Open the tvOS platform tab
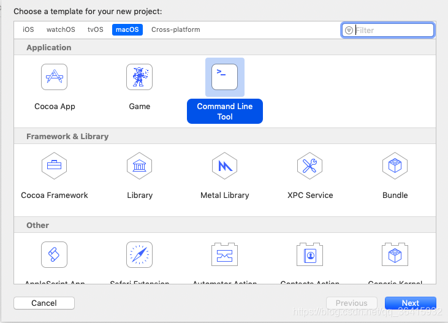 96,30
